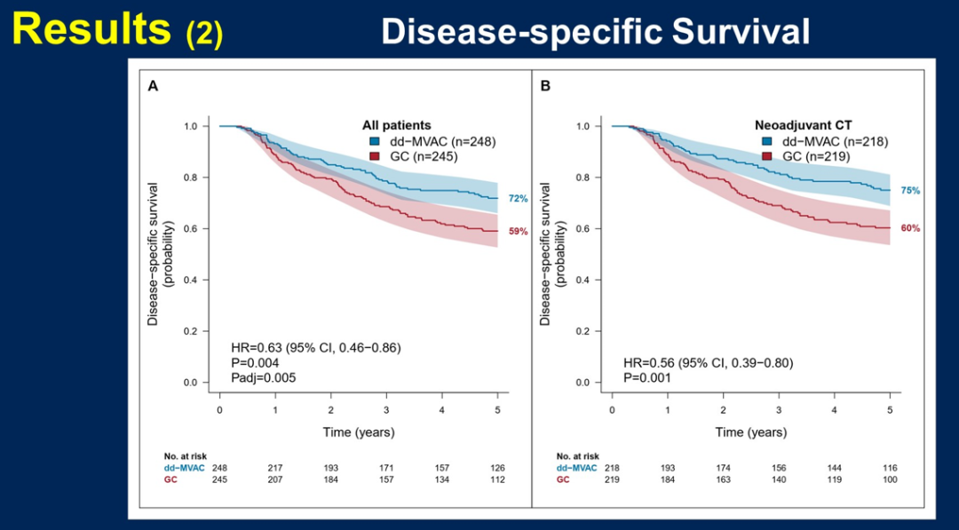The width and height of the screenshot is (959, 530).
Task: Click the 75% survival endpoint label
Action: 910,191
